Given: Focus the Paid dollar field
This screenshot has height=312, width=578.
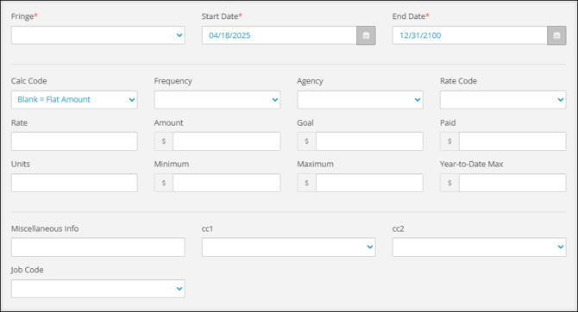Looking at the screenshot, I should pyautogui.click(x=512, y=141).
